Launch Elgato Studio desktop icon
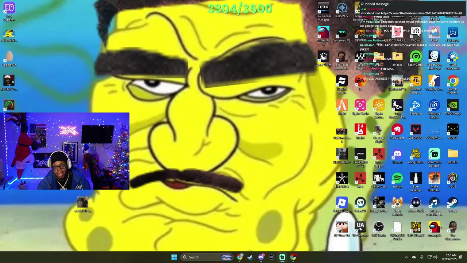Image resolution: width=467 pixels, height=263 pixels. (x=360, y=108)
